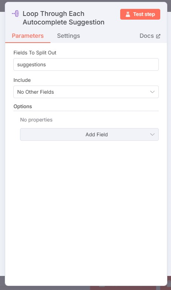Viewport: 171px width, 290px height.
Task: Run the Test step button
Action: 140,14
